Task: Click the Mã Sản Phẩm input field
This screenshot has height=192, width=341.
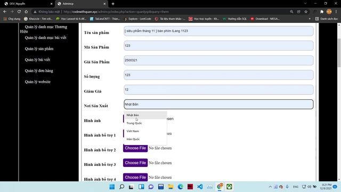Action: click(x=218, y=46)
